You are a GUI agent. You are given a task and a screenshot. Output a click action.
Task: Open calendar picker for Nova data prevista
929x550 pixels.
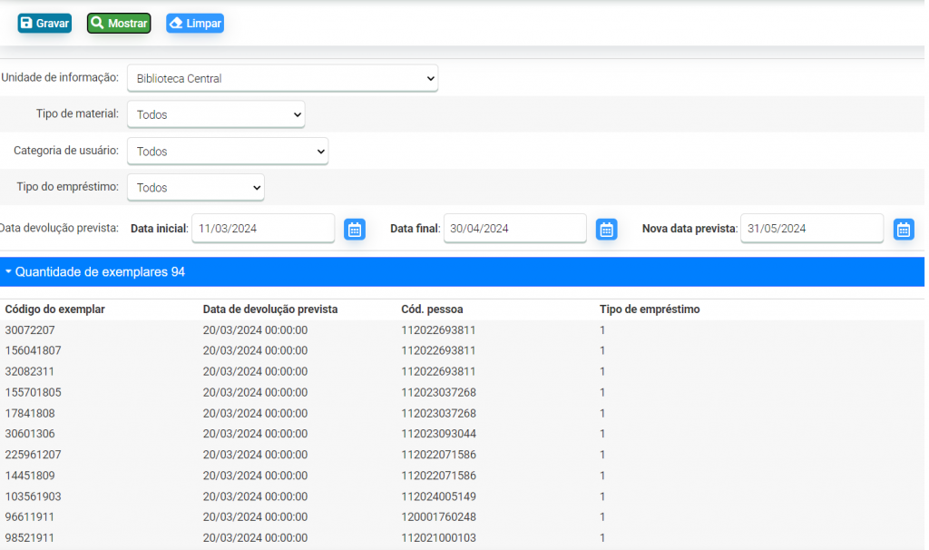coord(904,230)
